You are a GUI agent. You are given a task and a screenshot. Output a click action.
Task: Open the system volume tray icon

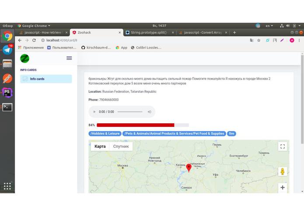288,26
